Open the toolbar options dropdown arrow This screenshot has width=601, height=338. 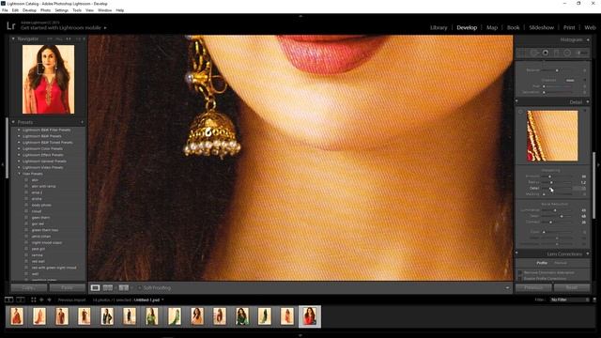point(507,288)
